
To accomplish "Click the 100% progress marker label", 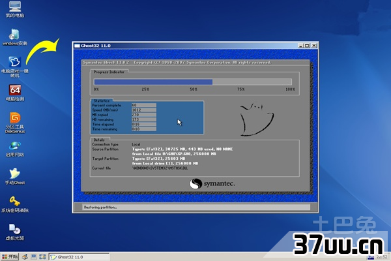I will (x=290, y=89).
